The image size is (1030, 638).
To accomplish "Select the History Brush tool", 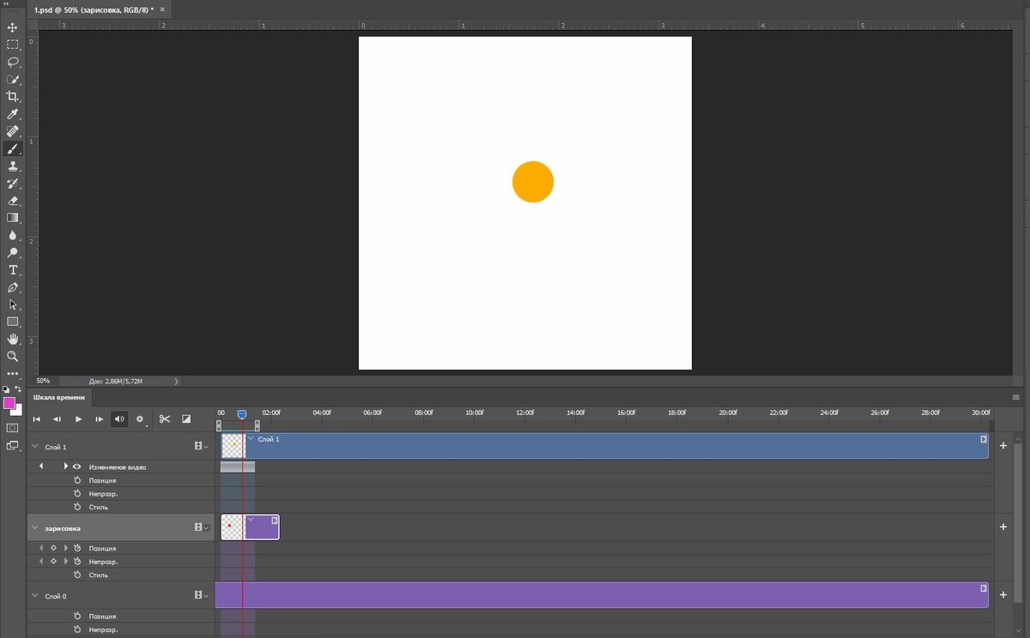I will pos(13,183).
